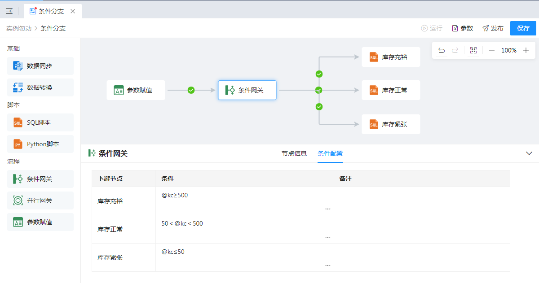Toggle the sidebar collapse menu icon
539x283 pixels.
click(9, 11)
